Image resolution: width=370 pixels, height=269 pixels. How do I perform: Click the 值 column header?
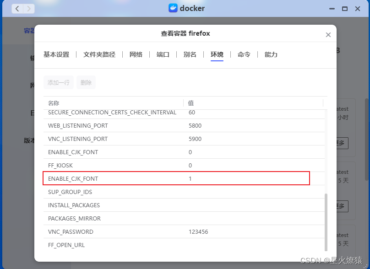pyautogui.click(x=190, y=103)
